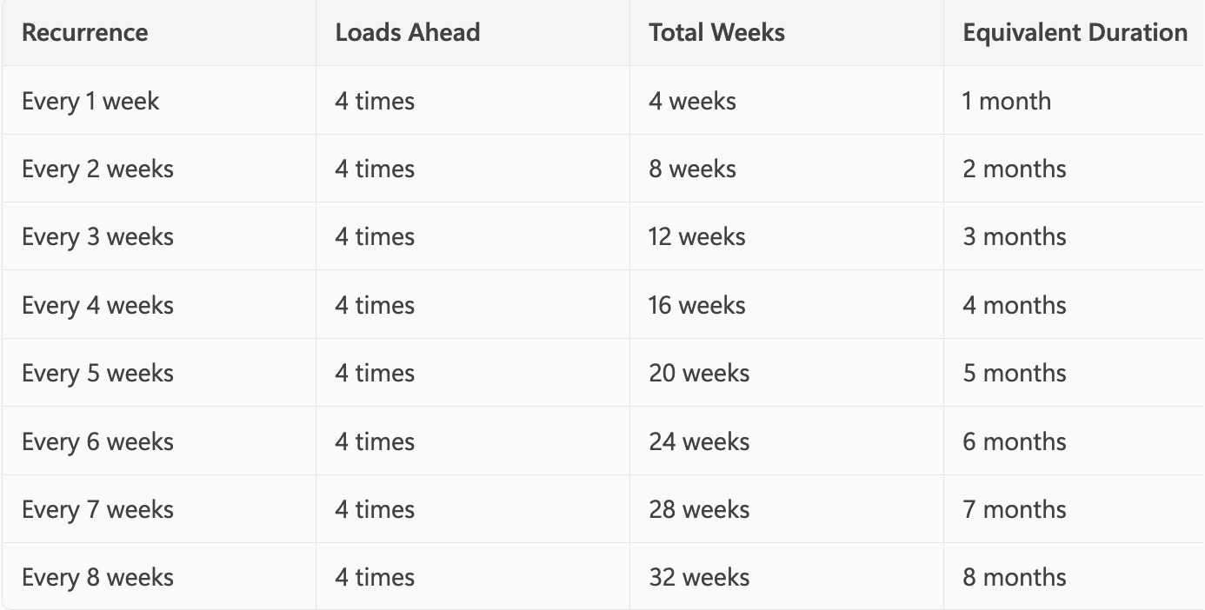1205x610 pixels.
Task: Select the "2 months" duration cell
Action: tap(1014, 169)
